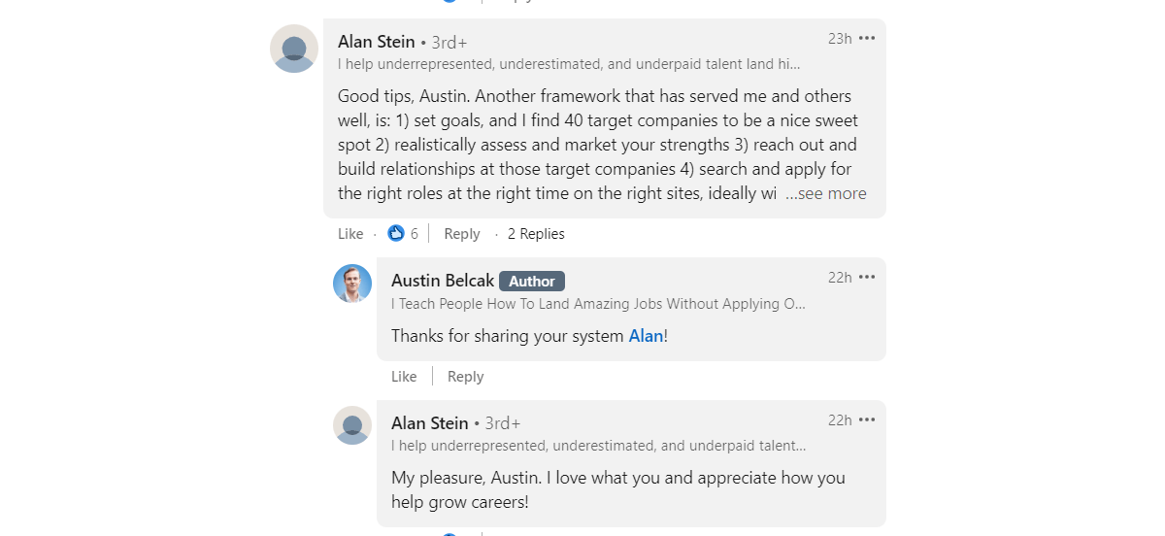Viewport: 1165px width, 536px height.
Task: Click Austin Belcak's headline text
Action: [598, 304]
